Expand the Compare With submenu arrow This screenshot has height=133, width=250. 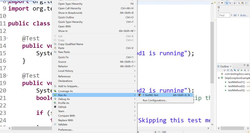pyautogui.click(x=135, y=116)
